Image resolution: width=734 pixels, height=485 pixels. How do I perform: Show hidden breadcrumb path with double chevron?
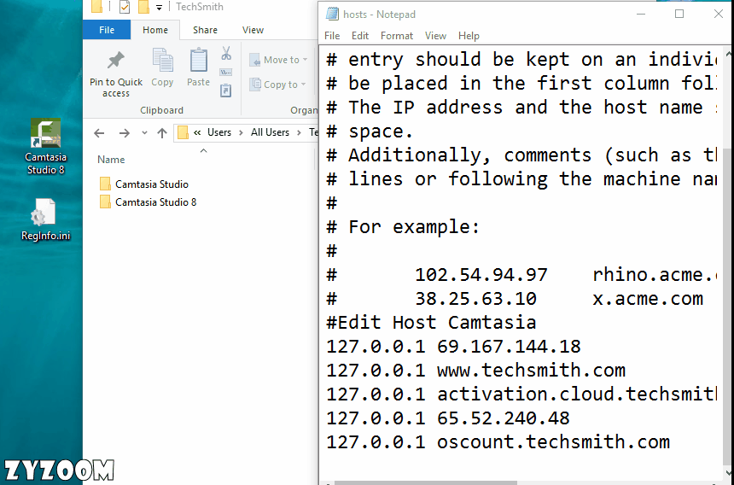point(197,133)
